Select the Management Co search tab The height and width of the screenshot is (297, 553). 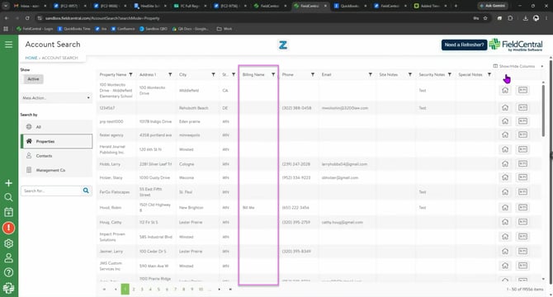[x=56, y=170]
